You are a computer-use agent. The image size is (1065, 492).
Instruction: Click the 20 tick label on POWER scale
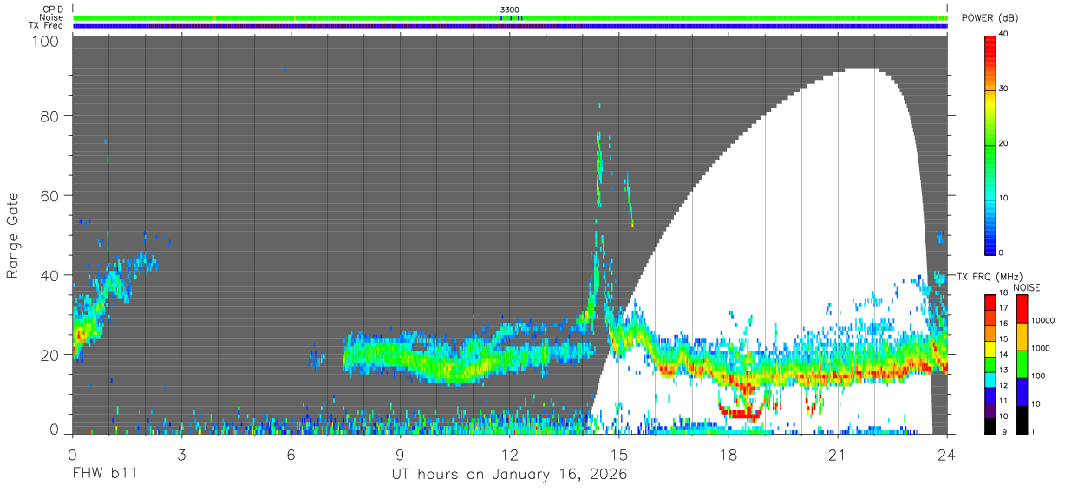(1003, 144)
